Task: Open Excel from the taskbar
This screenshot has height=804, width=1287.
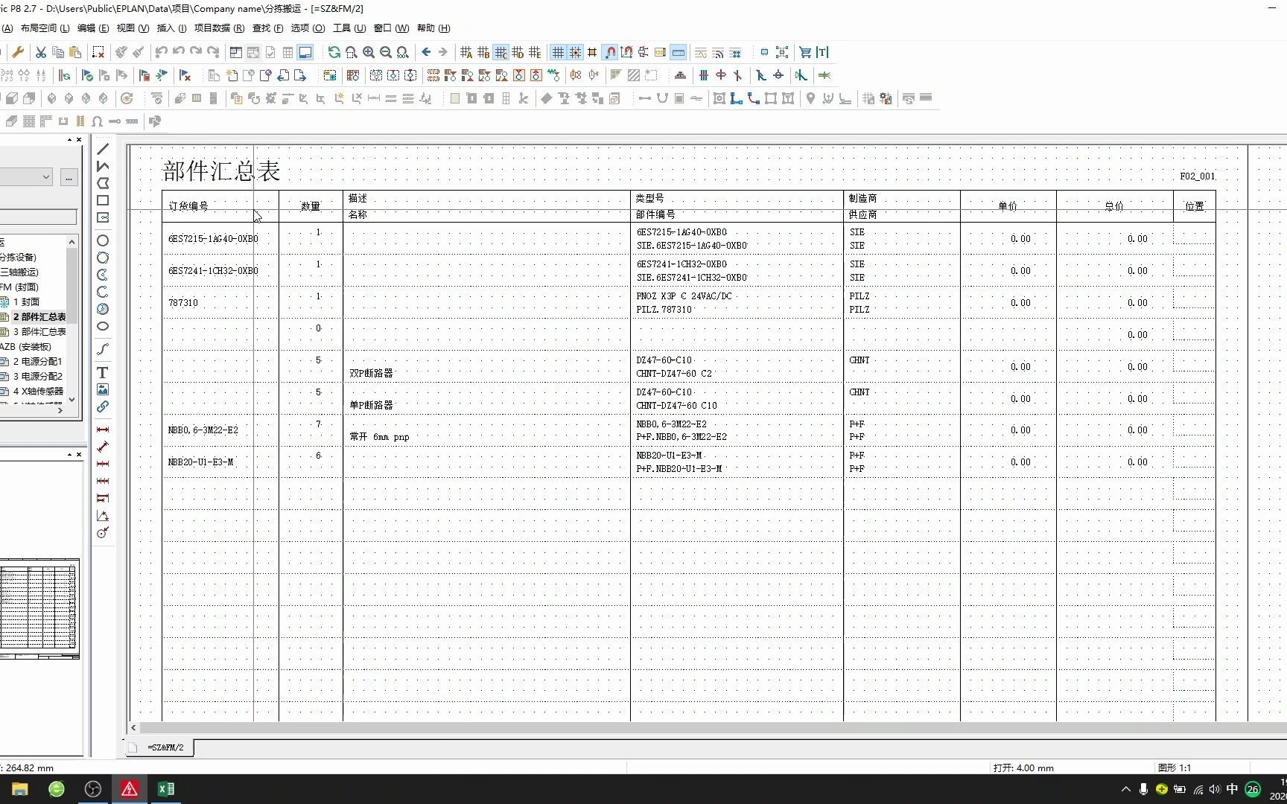Action: pyautogui.click(x=166, y=789)
